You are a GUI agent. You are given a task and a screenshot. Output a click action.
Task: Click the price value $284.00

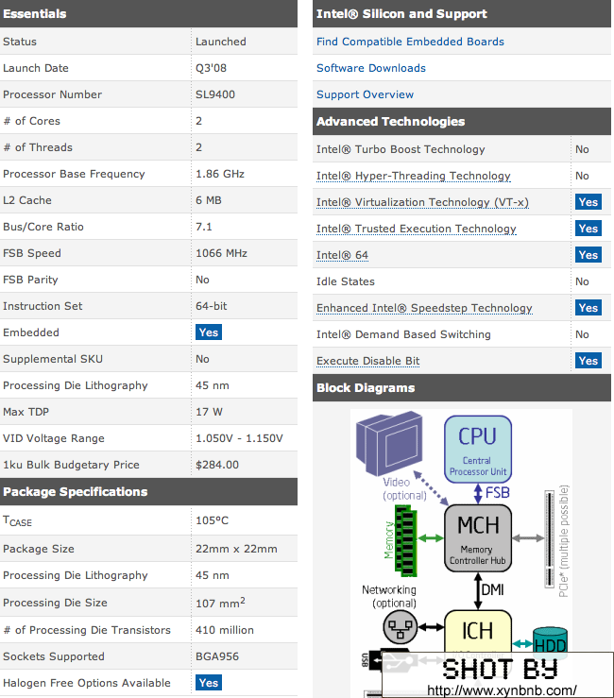[217, 465]
